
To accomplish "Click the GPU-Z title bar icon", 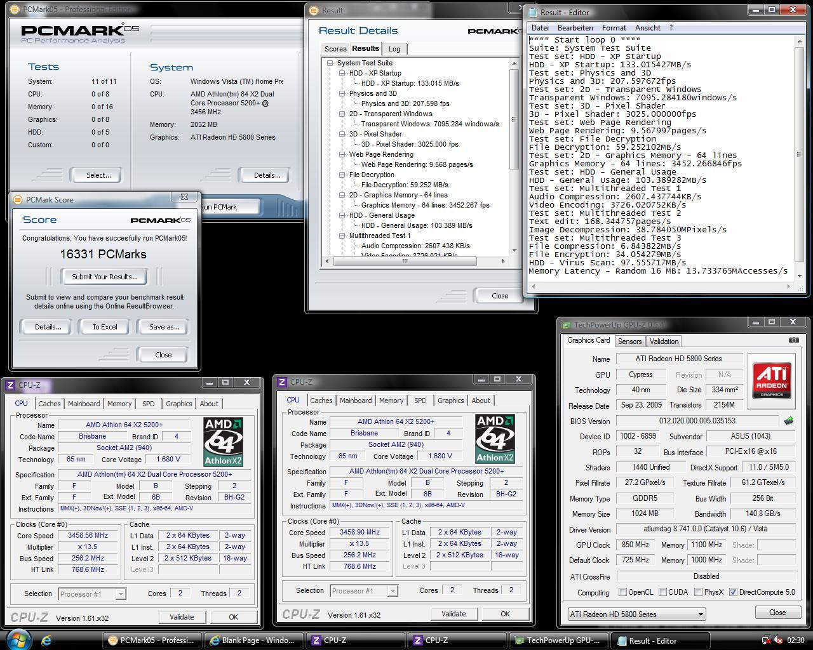I will coord(566,325).
